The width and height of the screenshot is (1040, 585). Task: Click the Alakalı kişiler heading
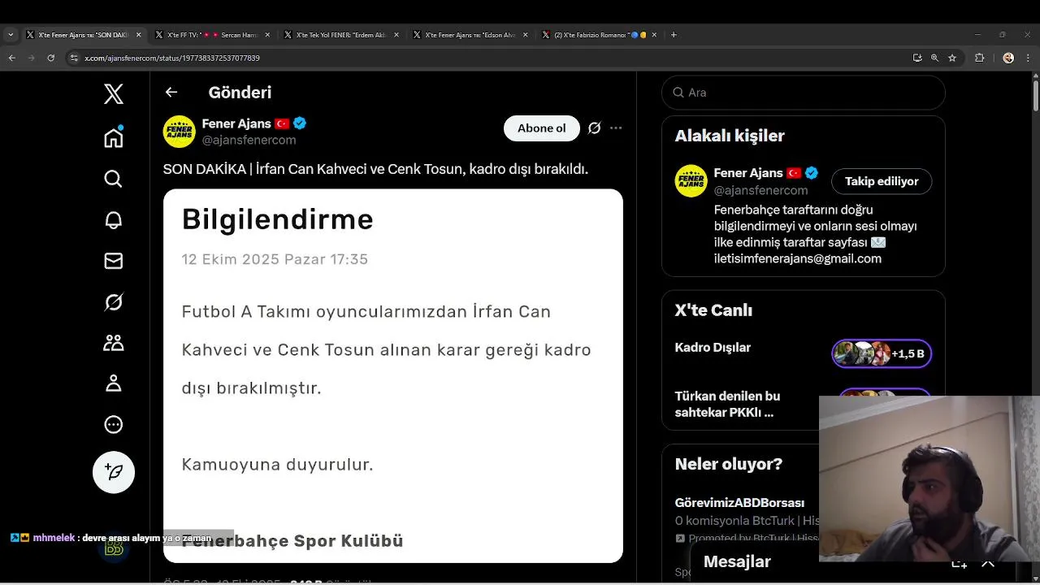pos(730,136)
